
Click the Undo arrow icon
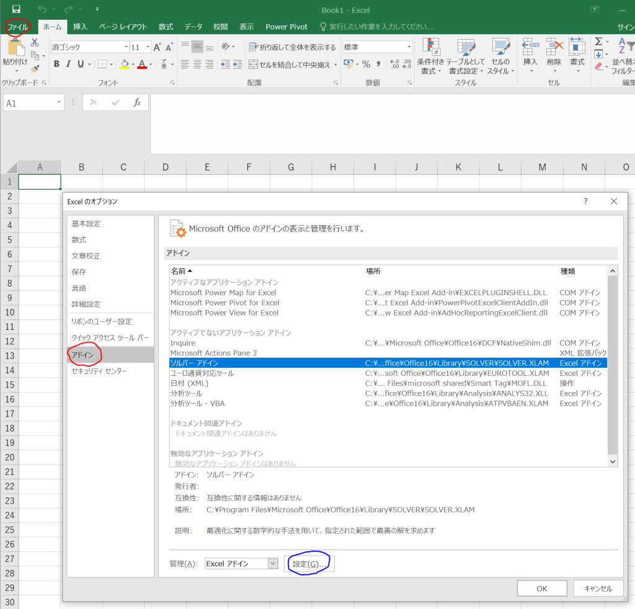42,9
